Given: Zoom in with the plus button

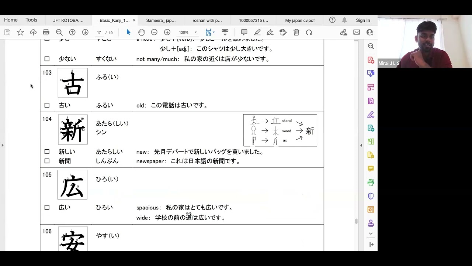Looking at the screenshot, I should click(x=167, y=33).
